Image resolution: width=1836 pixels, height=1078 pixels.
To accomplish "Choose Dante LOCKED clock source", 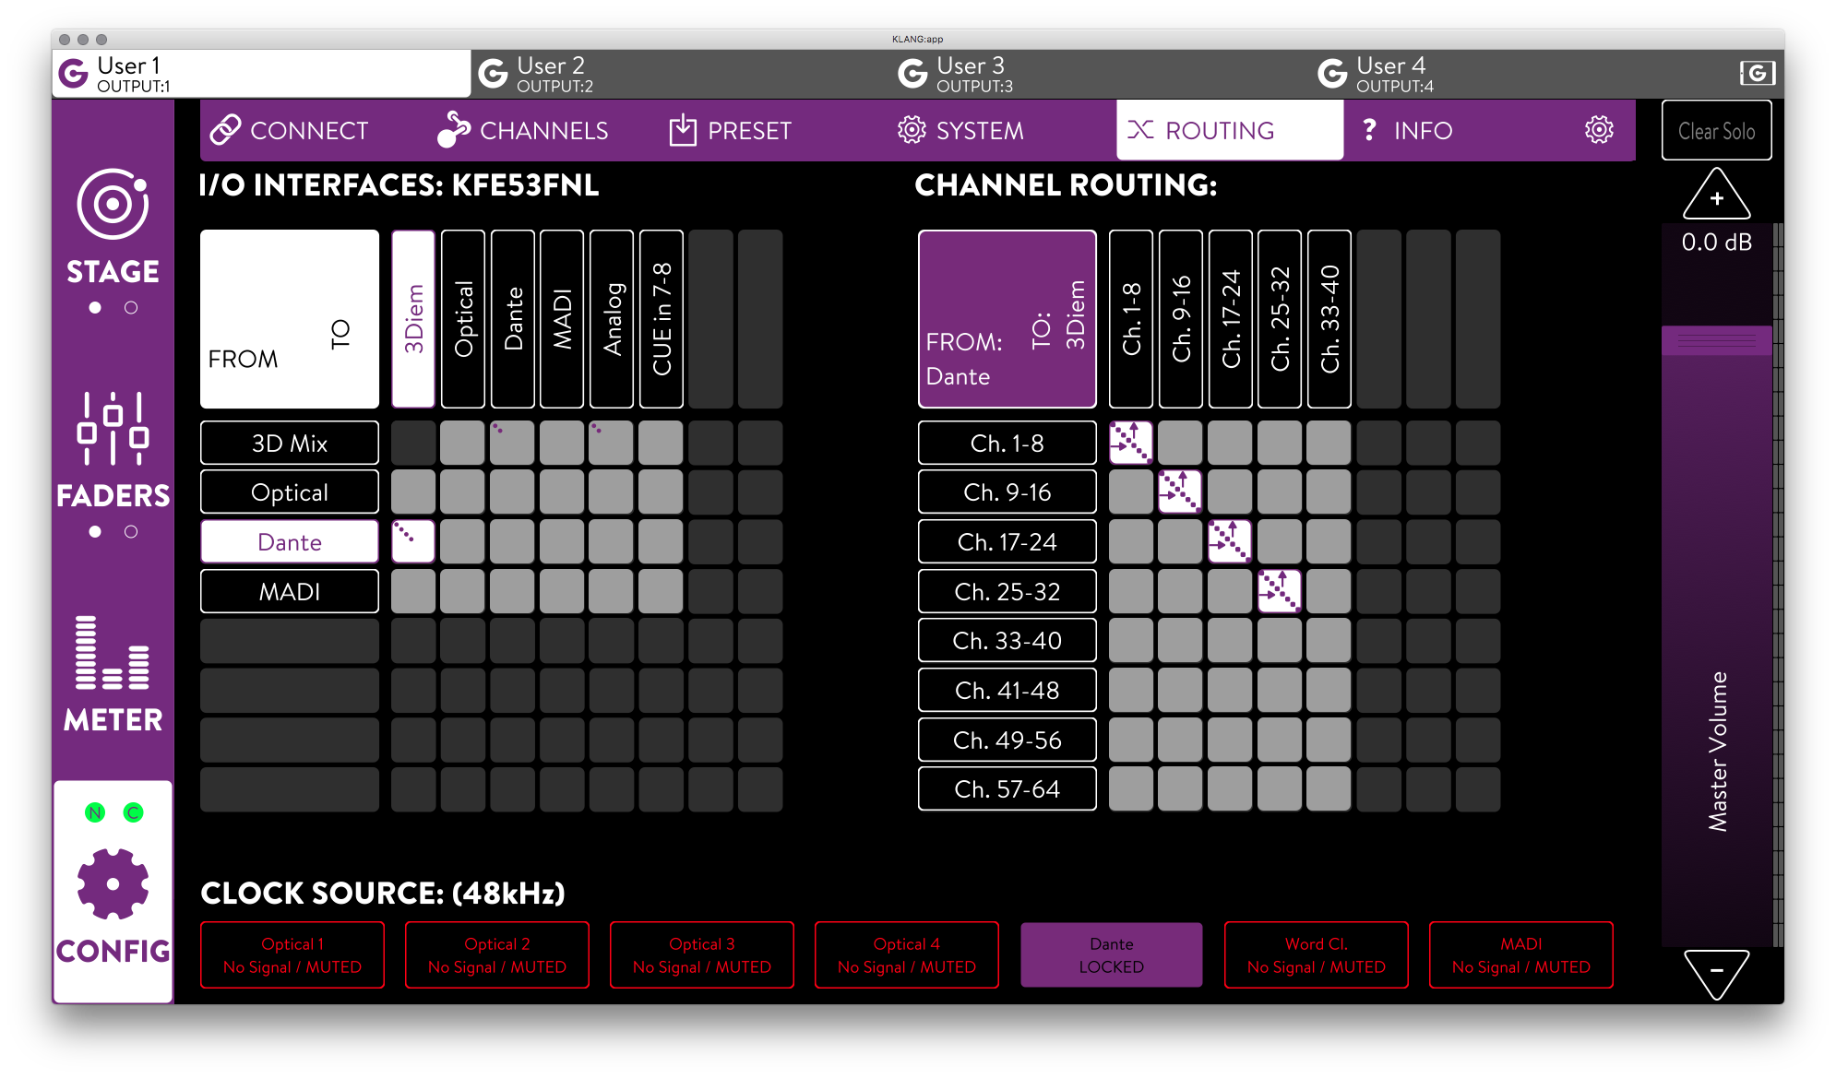I will click(1112, 955).
